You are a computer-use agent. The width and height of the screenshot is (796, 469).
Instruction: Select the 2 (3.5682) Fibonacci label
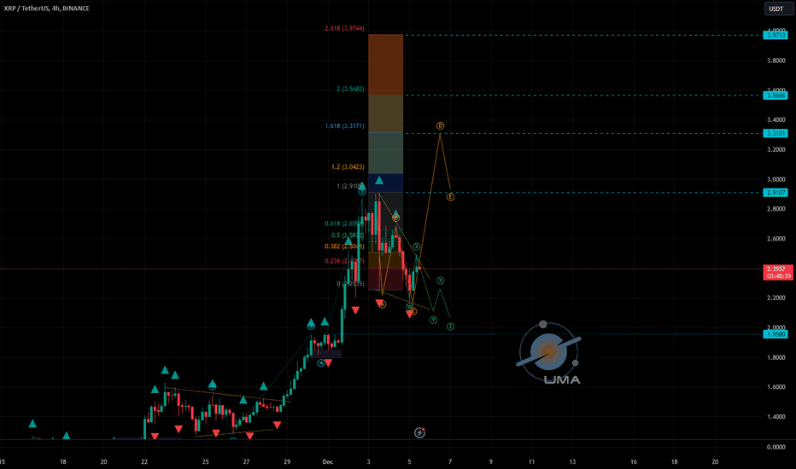coord(350,89)
